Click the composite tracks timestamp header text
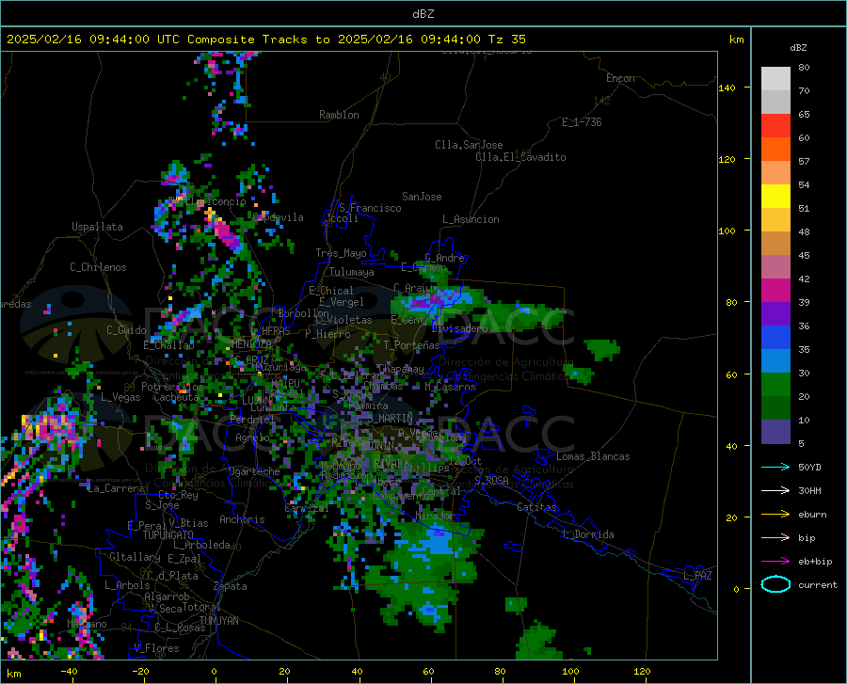Screen dimensions: 847x684 coord(265,40)
